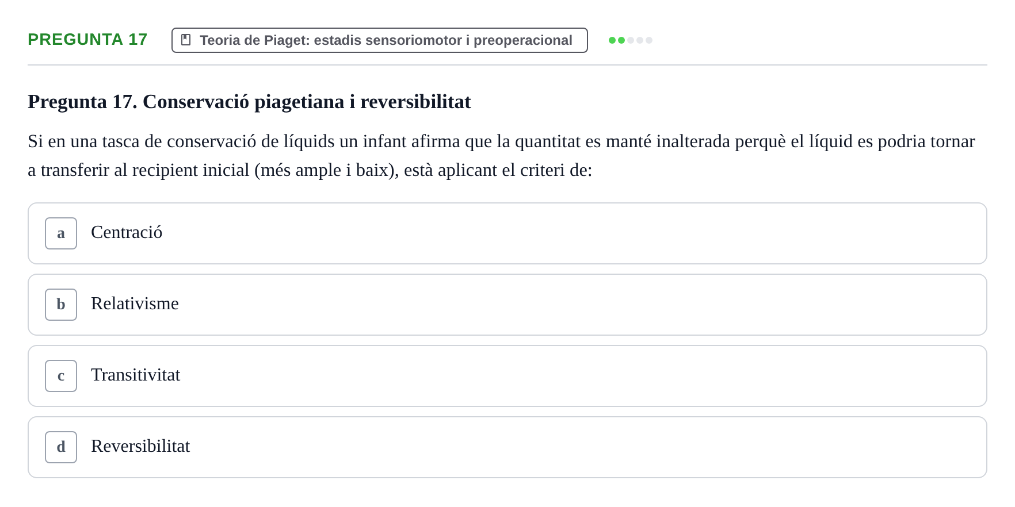Choose the Relativisme answer option
The width and height of the screenshot is (1015, 507).
pos(507,305)
